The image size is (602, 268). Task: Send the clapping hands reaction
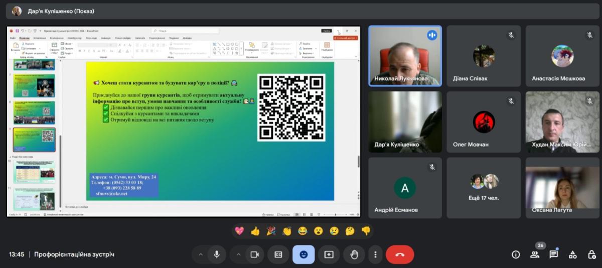point(287,231)
